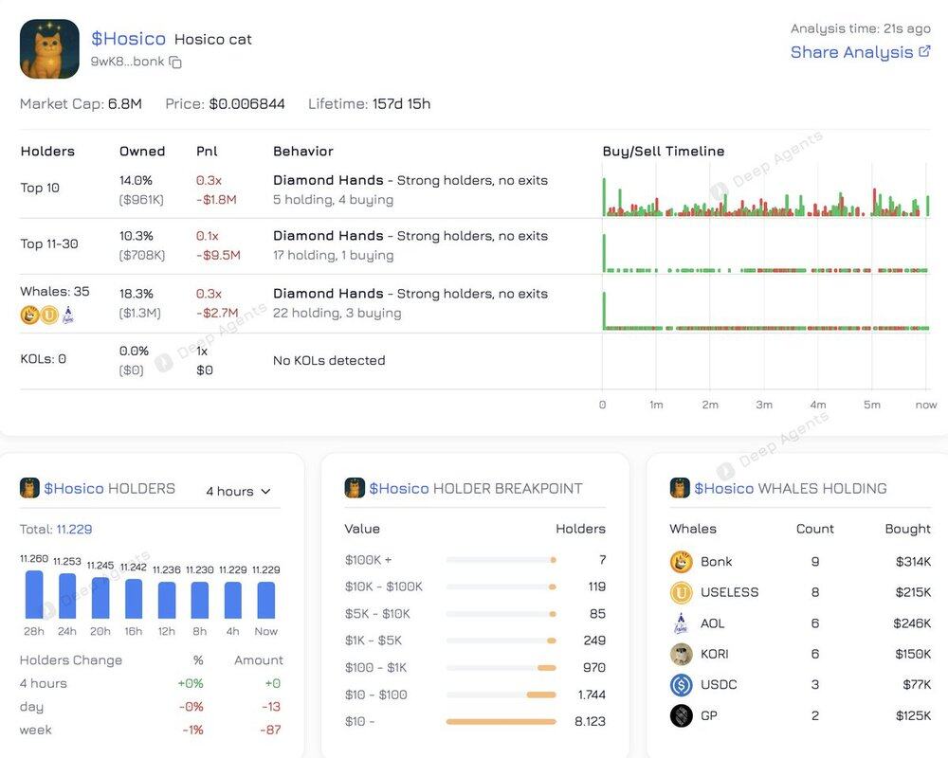
Task: Click the Hosico icon in HOLDER BREAKPOINT header
Action: click(355, 488)
